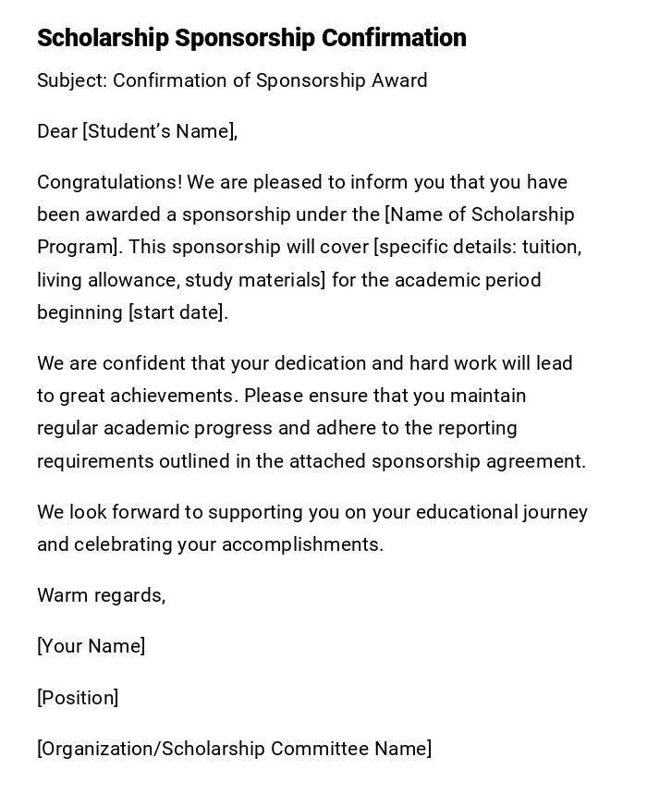Screen dimensions: 647x806
Task: Click the "Warm regards," closing line
Action: 102,595
